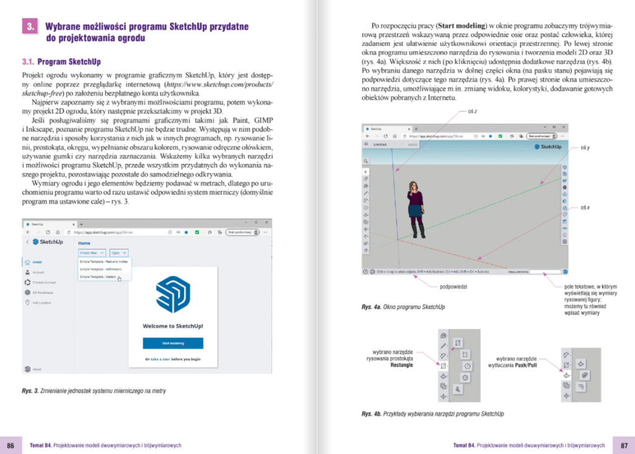Choose Simple Template - Meters

(97, 277)
